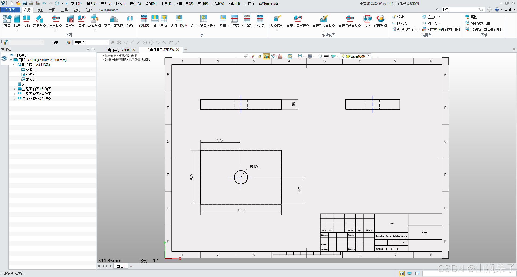Image resolution: width=517 pixels, height=277 pixels.
Task: Open the 标准 view dropdown arrow
Action: coord(17,30)
